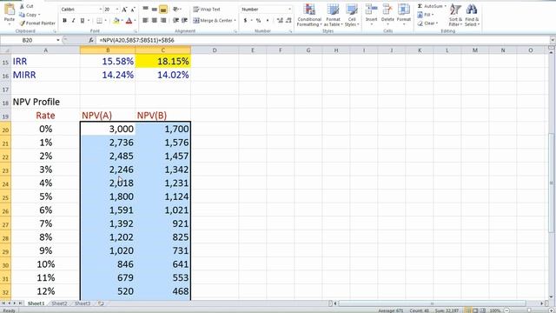This screenshot has width=556, height=313.
Task: Activate the Format Painter tool
Action: (37, 23)
